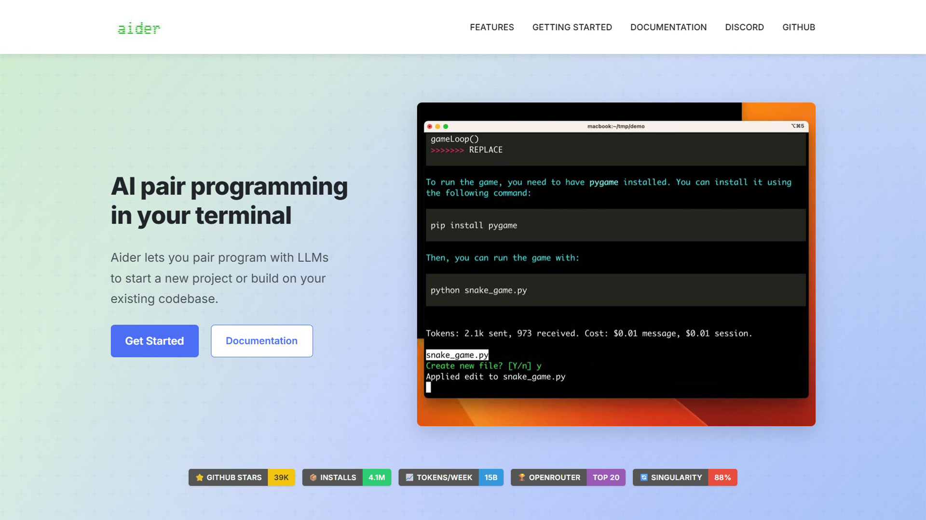Open Documentation in the top navigation
Screen dimensions: 926x520
click(668, 27)
